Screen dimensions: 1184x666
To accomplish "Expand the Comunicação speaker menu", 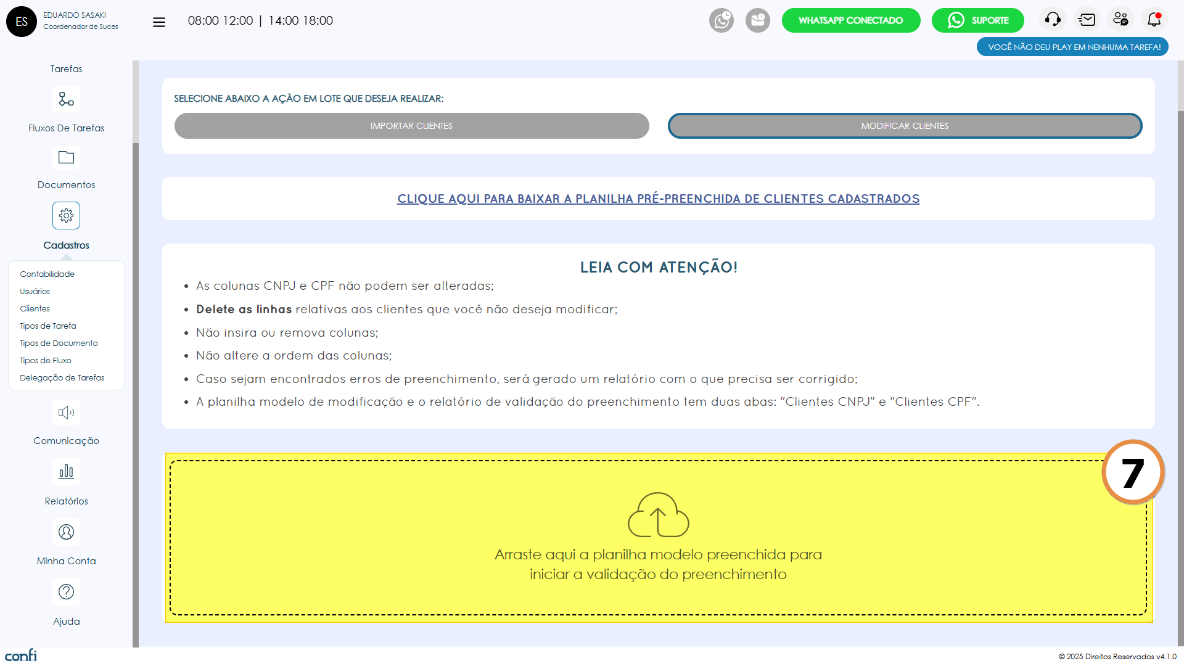I will pyautogui.click(x=66, y=413).
